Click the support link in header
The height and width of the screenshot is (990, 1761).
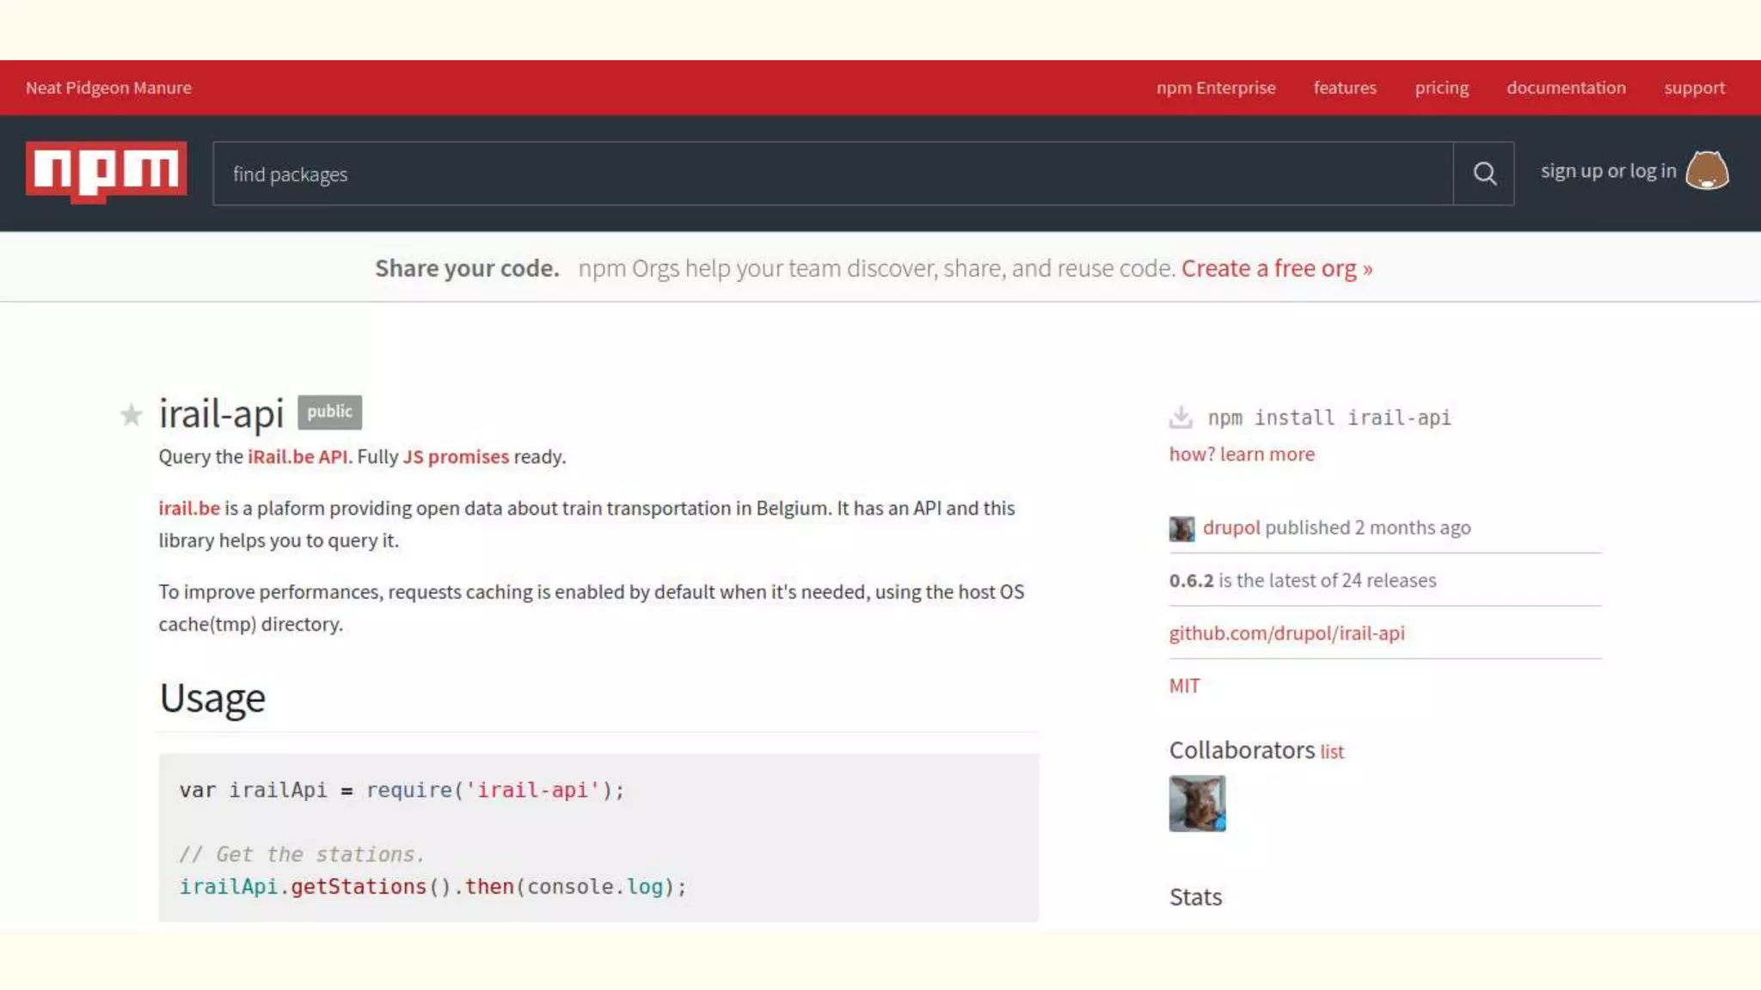[x=1694, y=88]
